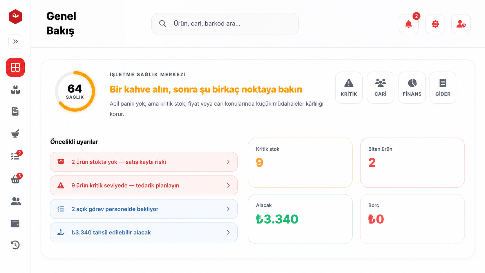This screenshot has height=273, width=485.
Task: Click the red hexagon app logo
Action: 15,17
